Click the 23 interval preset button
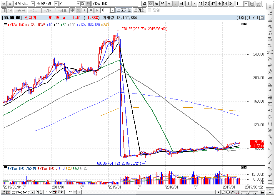Image resolution: width=275 pixels, height=195 pixels. pyautogui.click(x=207, y=4)
